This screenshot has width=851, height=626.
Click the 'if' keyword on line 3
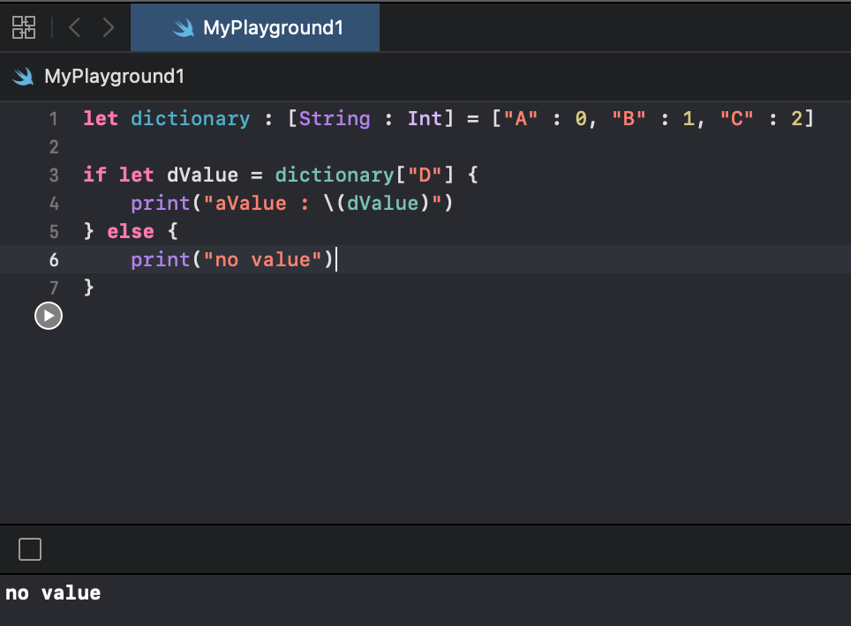tap(95, 175)
